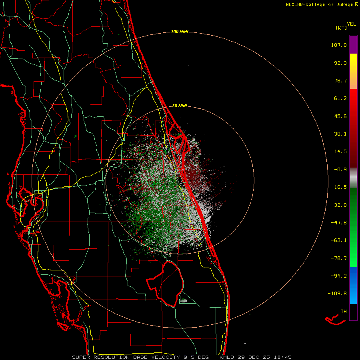Select the 92.3 scale value
Screen dimensions: 360x360
tap(340, 63)
